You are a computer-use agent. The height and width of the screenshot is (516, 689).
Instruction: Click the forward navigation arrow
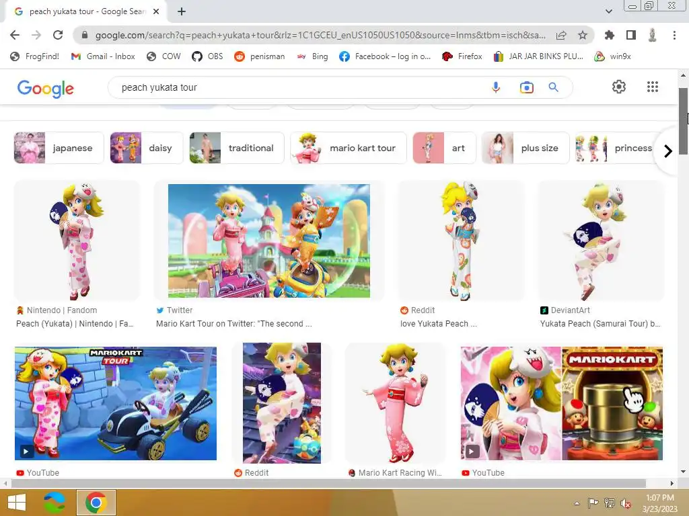click(x=36, y=35)
